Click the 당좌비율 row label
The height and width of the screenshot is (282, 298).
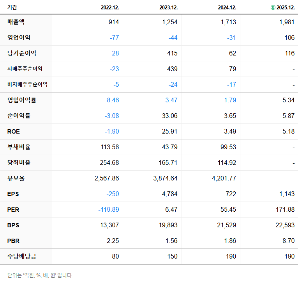(x=19, y=162)
